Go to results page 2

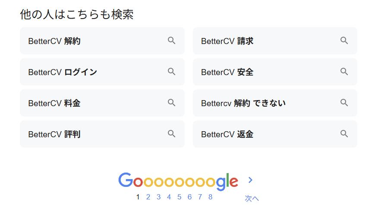(x=148, y=197)
